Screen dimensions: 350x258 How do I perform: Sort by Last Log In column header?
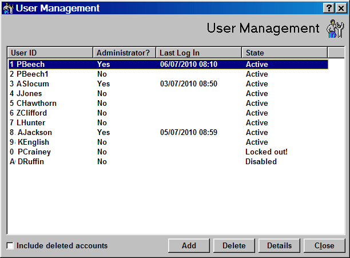[x=198, y=53]
